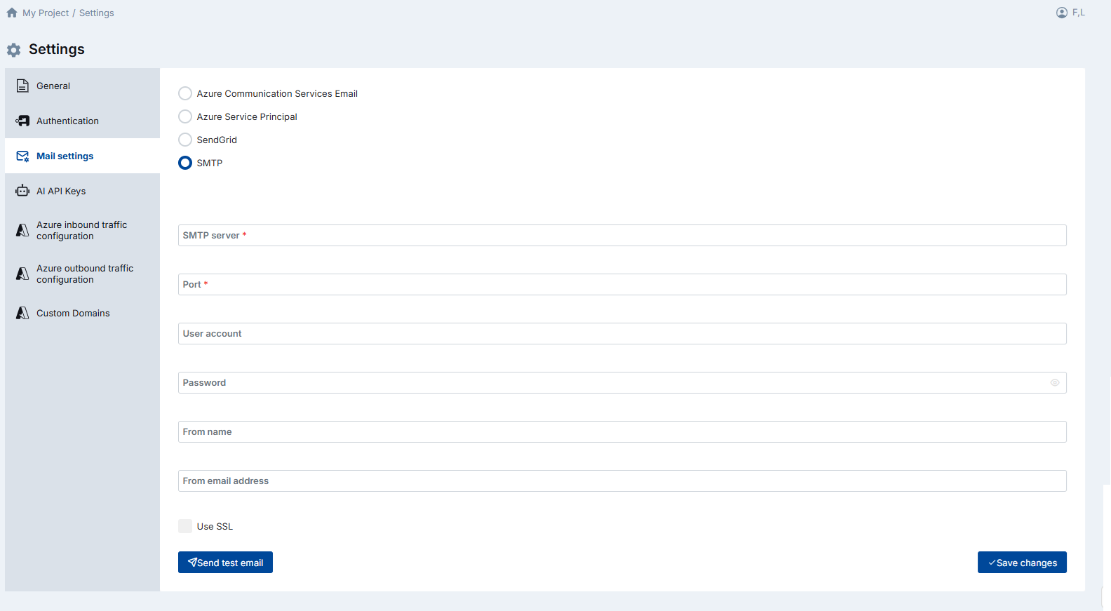This screenshot has width=1111, height=611.
Task: Toggle password visibility eye icon
Action: point(1054,382)
